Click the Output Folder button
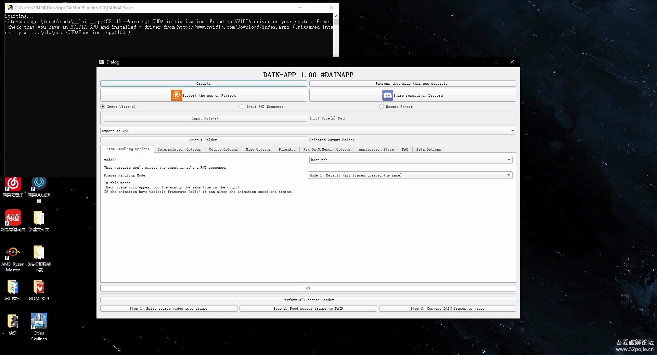The width and height of the screenshot is (657, 355). click(204, 140)
